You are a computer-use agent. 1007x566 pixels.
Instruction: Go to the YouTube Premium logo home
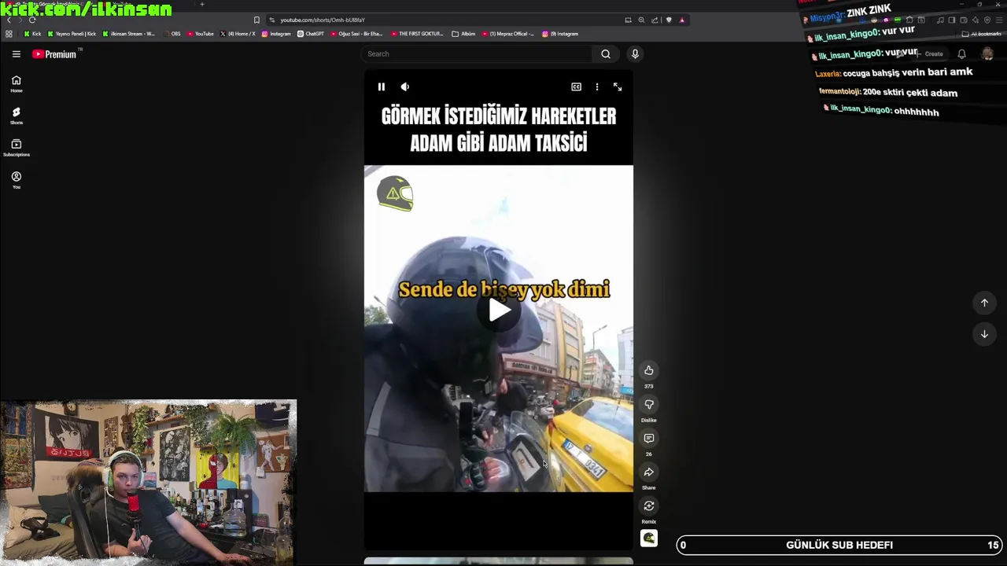(x=54, y=54)
